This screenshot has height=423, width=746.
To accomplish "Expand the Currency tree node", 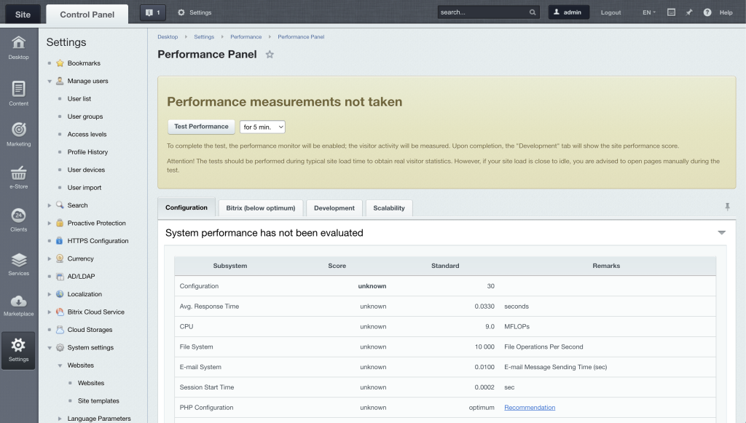I will click(x=50, y=258).
